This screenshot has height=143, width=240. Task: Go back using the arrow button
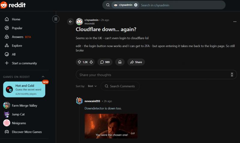tap(70, 21)
